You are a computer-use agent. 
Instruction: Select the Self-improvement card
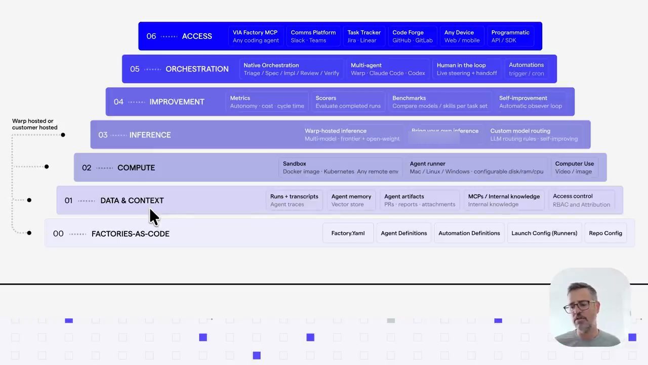[x=531, y=102]
